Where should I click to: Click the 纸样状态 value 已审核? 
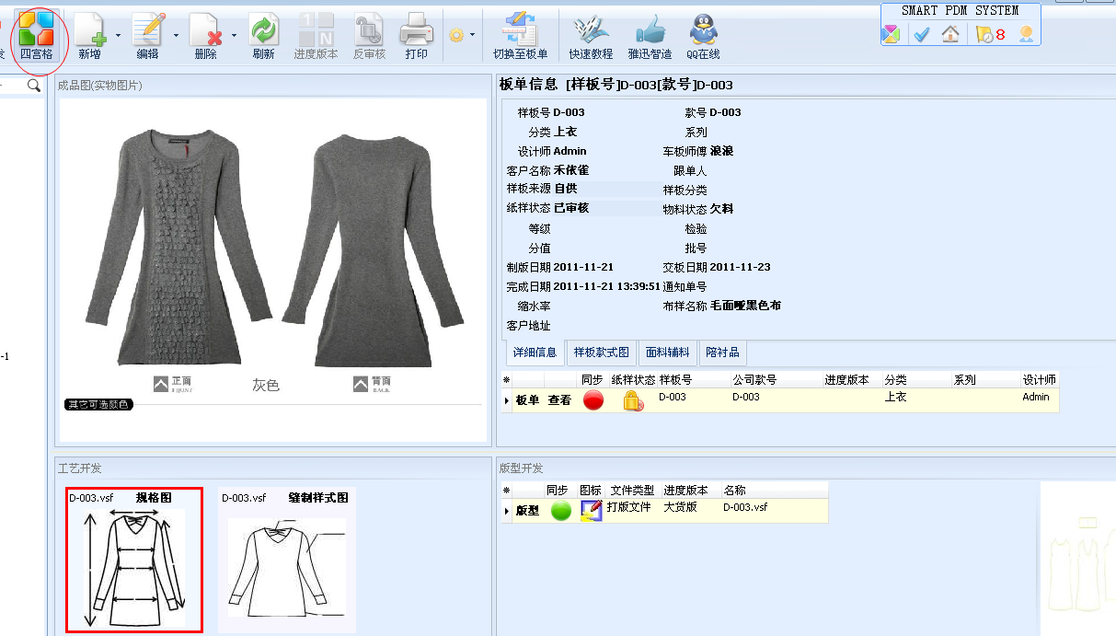(x=571, y=208)
